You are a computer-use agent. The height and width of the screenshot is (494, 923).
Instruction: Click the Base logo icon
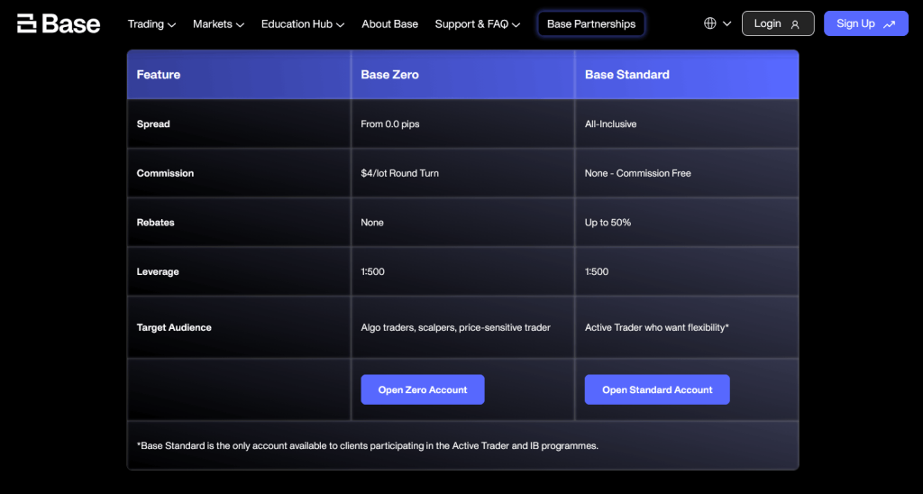point(27,23)
